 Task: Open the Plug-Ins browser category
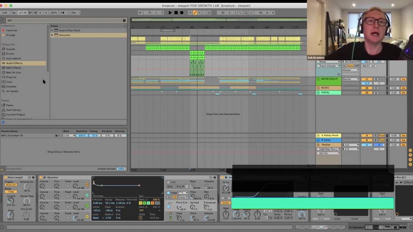pos(11,77)
